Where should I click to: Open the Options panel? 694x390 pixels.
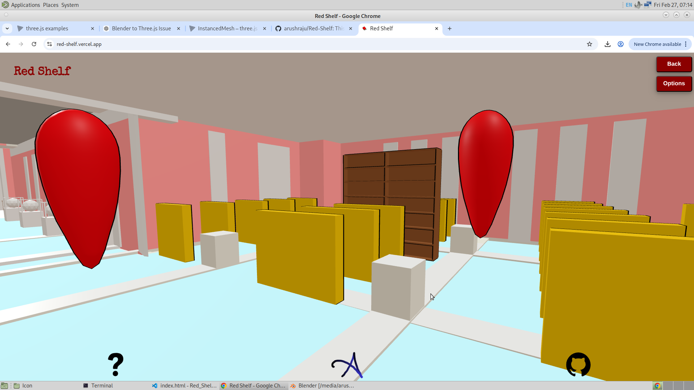[674, 83]
